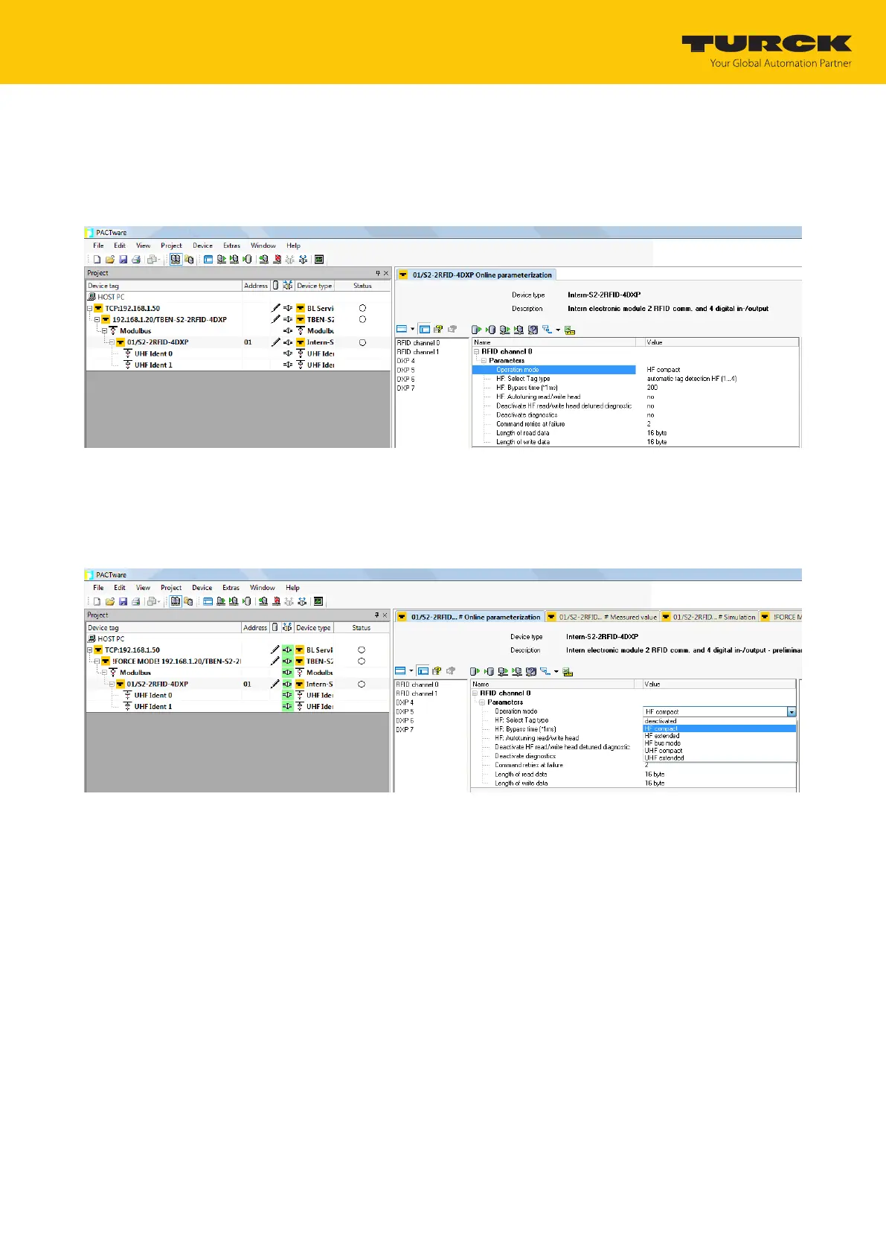Collapse Parameters group in upper screenshot
This screenshot has height=1253, width=886.
pos(484,360)
